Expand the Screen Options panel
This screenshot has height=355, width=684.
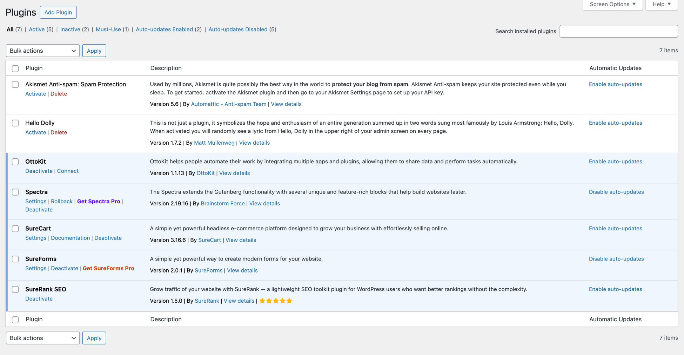612,4
